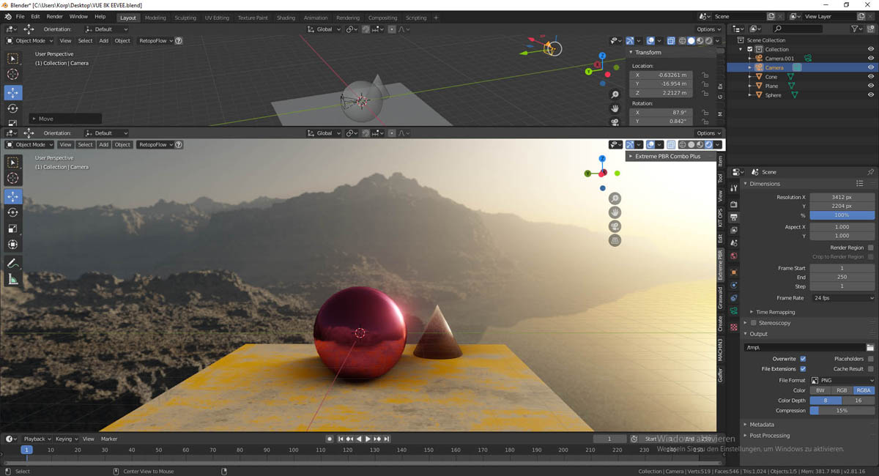Click frame 1 marker on timeline
The image size is (879, 476).
27,450
